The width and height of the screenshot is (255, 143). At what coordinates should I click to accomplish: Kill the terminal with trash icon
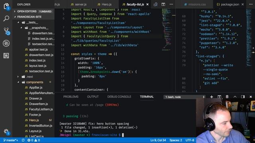click(227, 97)
